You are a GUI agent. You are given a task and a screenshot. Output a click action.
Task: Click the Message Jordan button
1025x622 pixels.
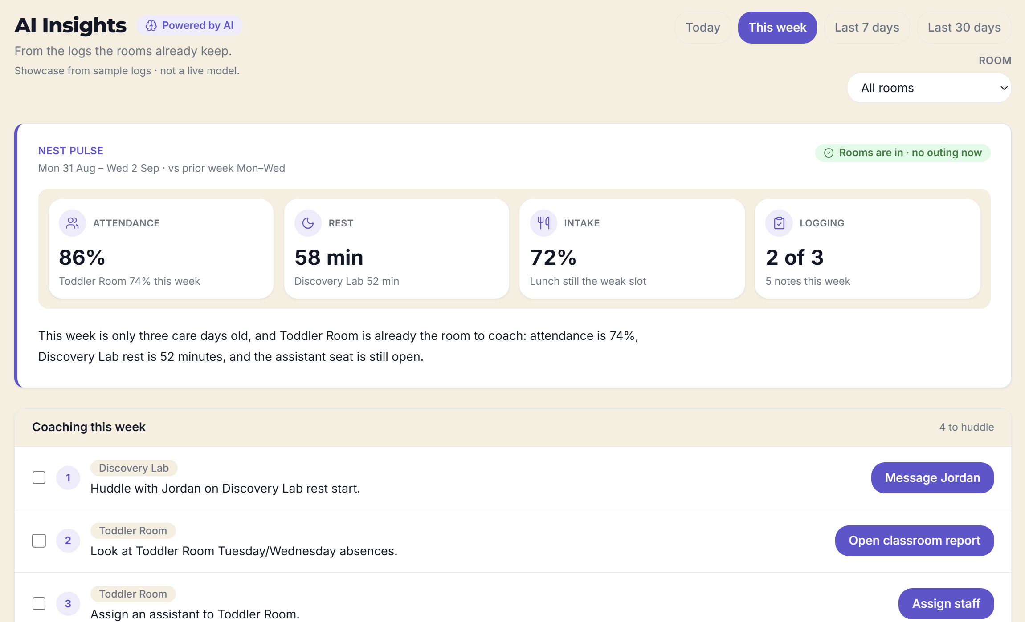(x=932, y=478)
